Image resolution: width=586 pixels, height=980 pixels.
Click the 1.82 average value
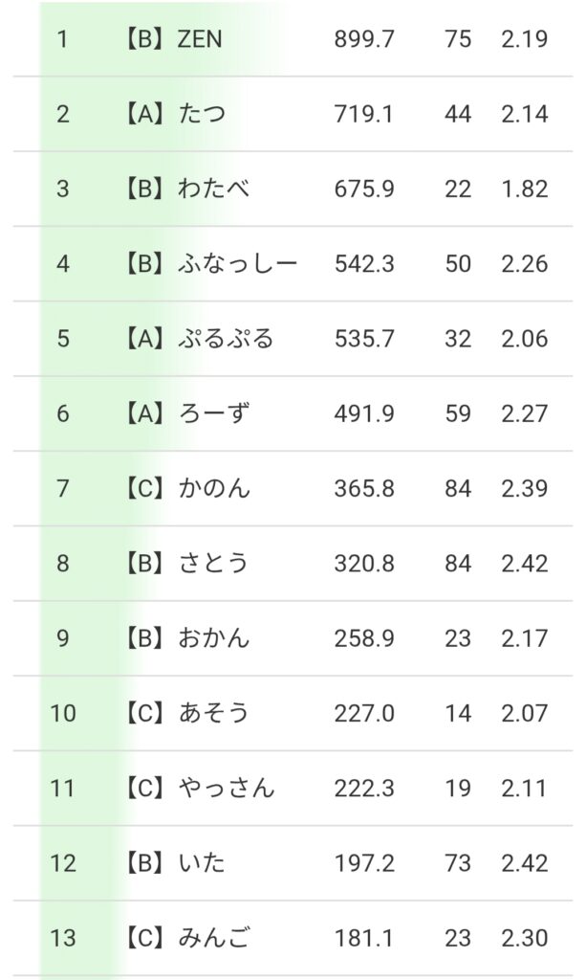524,189
